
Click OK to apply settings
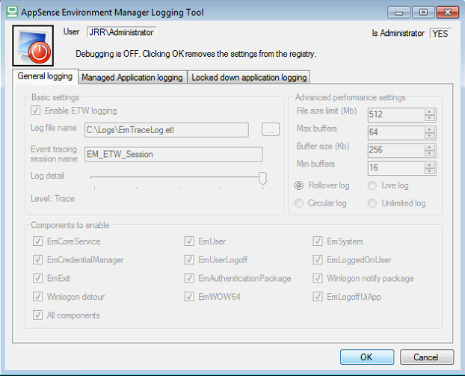[367, 357]
